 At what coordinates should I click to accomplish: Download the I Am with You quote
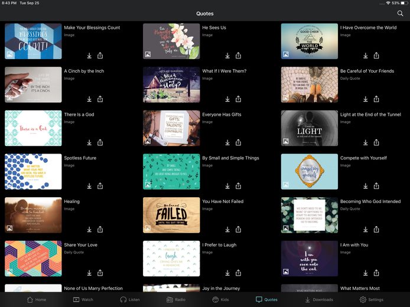(366, 273)
